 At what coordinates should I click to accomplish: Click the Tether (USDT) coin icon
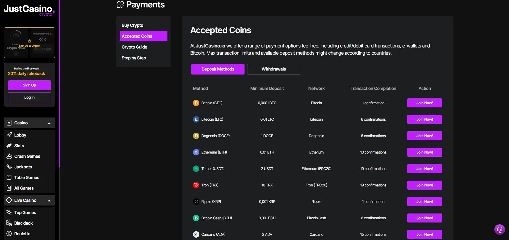(196, 168)
